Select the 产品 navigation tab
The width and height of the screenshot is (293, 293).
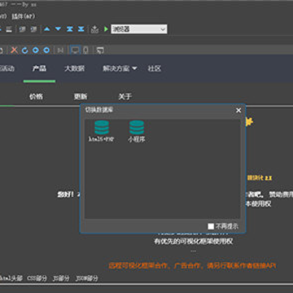[39, 68]
